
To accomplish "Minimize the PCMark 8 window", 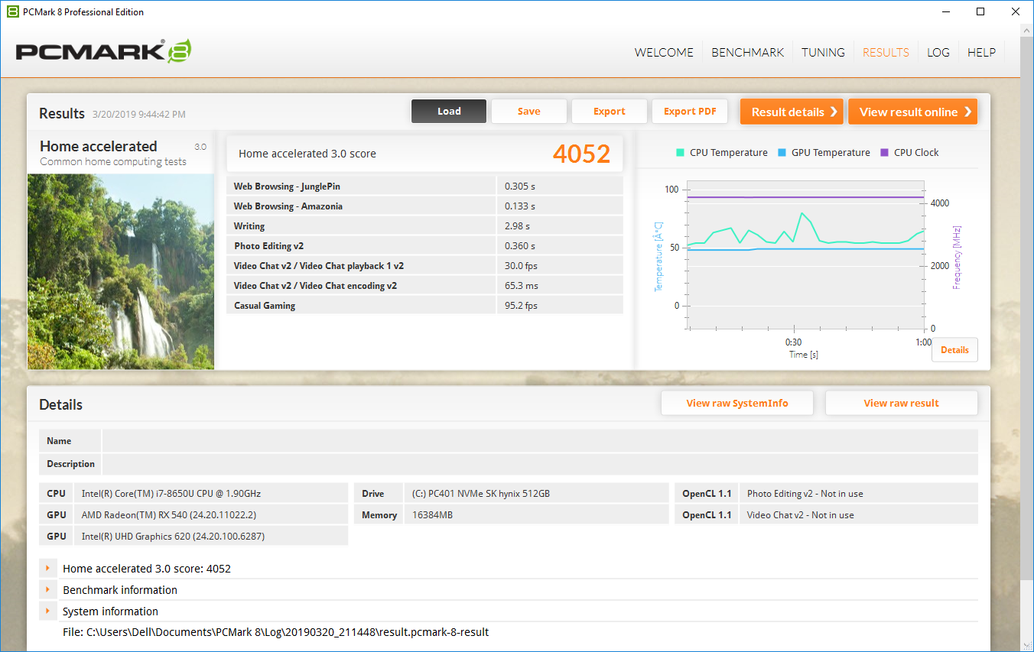I will click(x=947, y=11).
